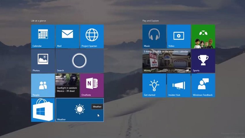Launch the OneNote tile

[92, 85]
